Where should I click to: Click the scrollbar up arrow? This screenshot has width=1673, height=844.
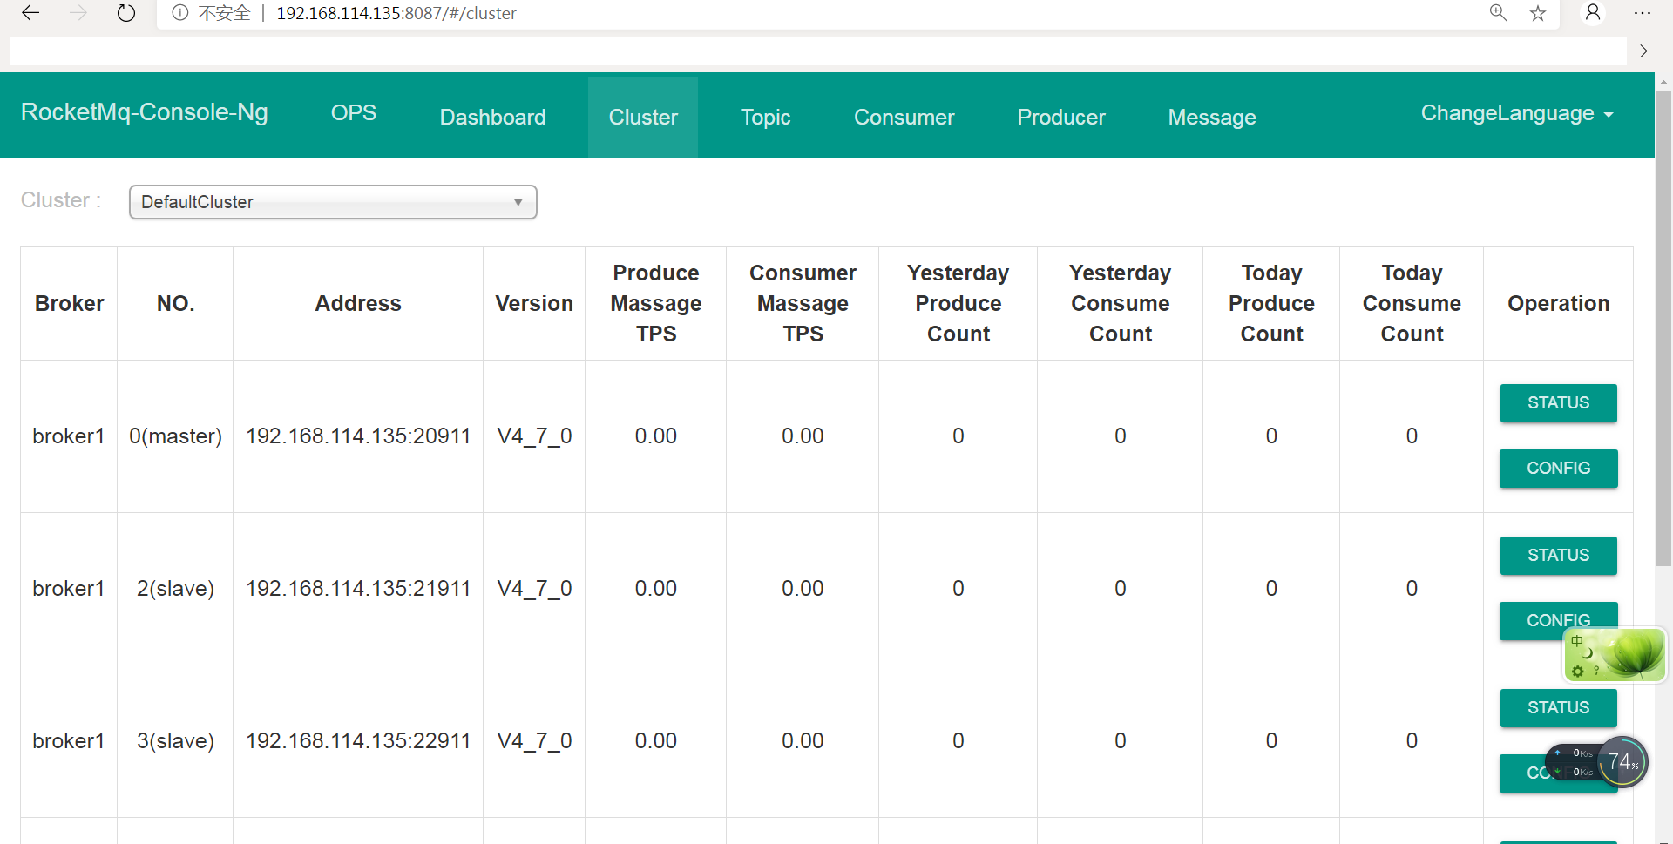pyautogui.click(x=1663, y=82)
